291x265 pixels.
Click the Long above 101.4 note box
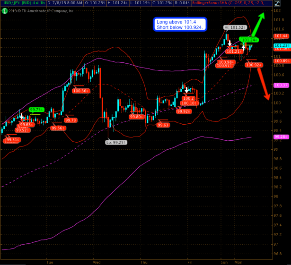pyautogui.click(x=180, y=25)
